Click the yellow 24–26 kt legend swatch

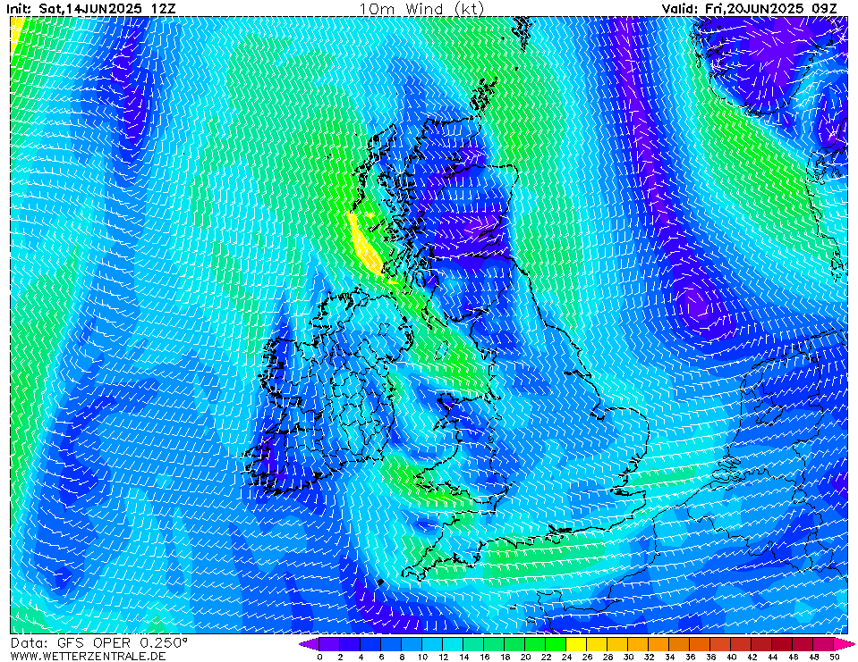(x=577, y=644)
